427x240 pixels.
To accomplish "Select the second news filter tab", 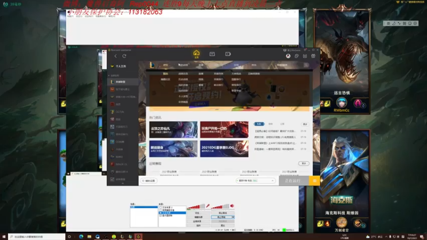I will [271, 124].
